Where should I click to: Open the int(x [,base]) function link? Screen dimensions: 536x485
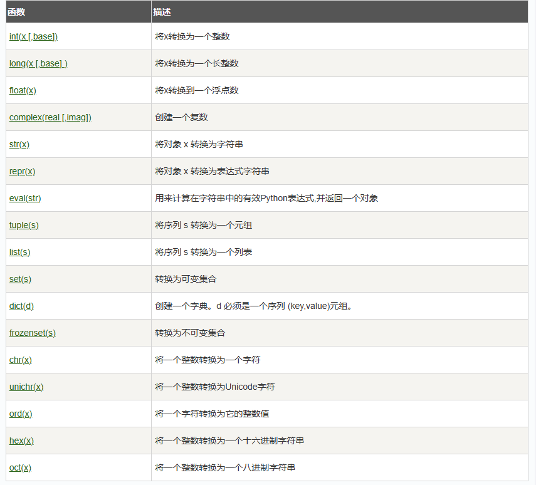click(33, 37)
